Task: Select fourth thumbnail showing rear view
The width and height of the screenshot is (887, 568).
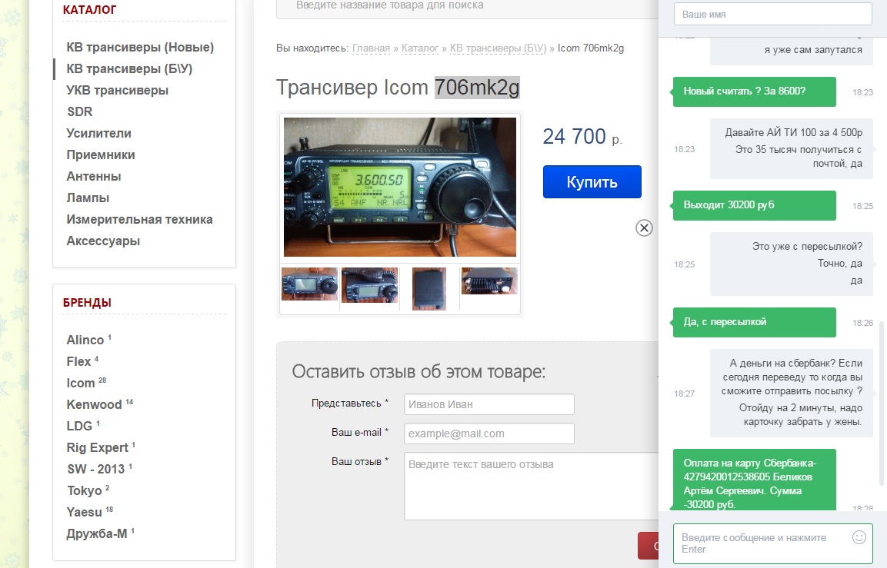Action: pos(489,281)
